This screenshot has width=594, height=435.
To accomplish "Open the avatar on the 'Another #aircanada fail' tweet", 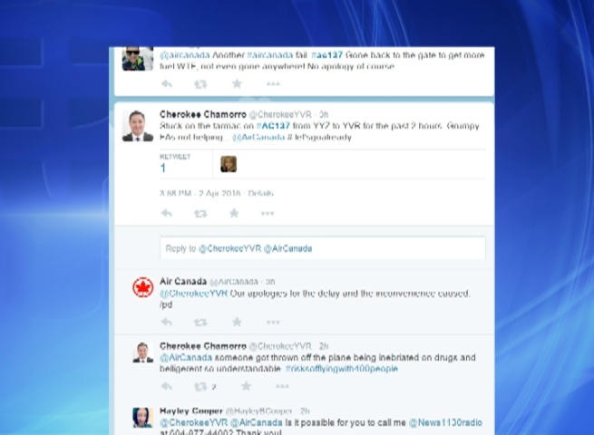I will pyautogui.click(x=138, y=59).
